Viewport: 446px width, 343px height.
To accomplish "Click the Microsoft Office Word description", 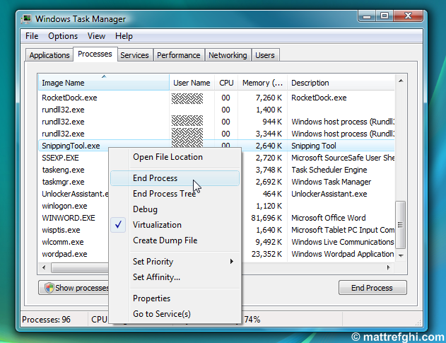I will [x=329, y=218].
